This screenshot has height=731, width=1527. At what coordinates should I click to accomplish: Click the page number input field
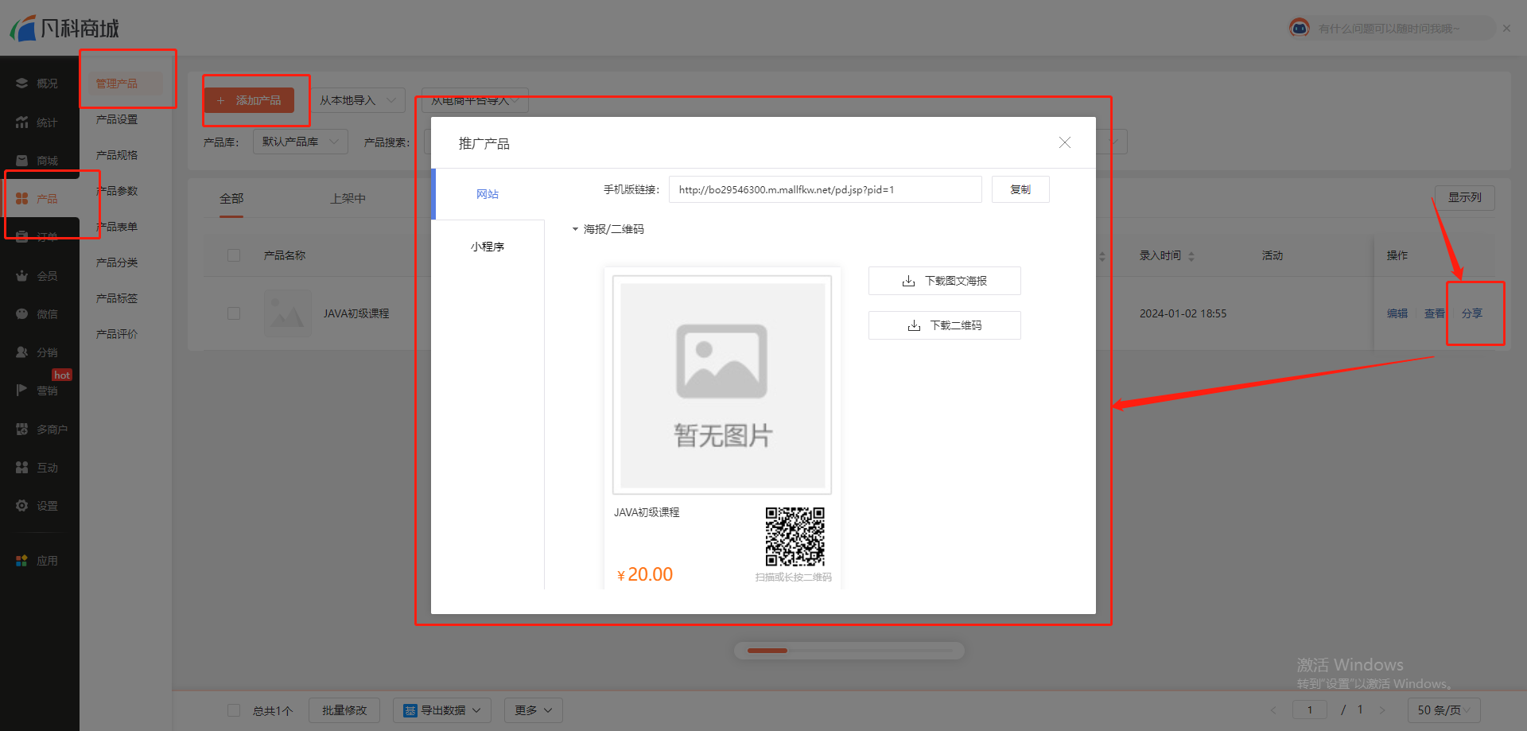point(1310,710)
